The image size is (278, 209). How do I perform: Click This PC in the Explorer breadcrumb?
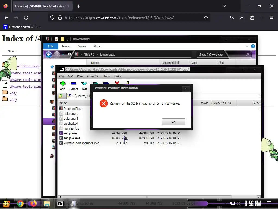[x=89, y=54]
